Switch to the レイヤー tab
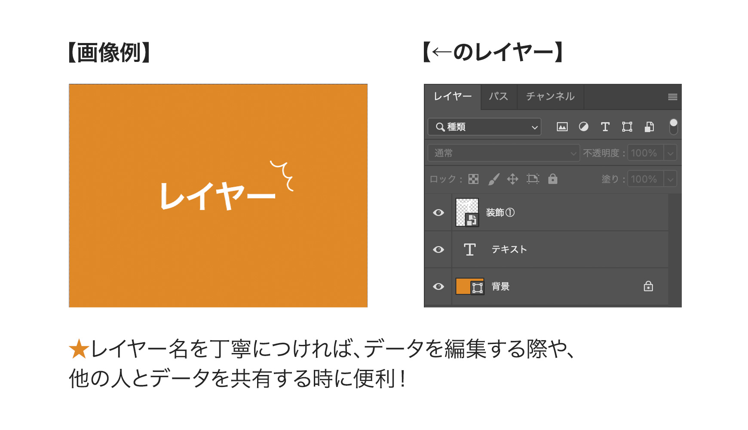This screenshot has width=748, height=430. (453, 96)
